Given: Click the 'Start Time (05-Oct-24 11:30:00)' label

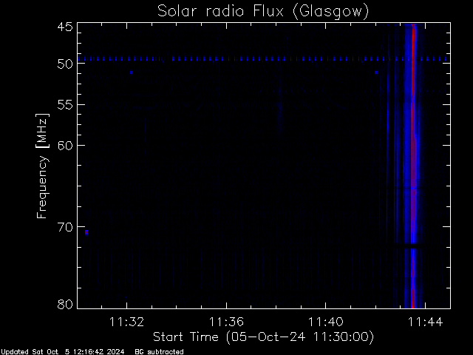Looking at the screenshot, I should [x=263, y=337].
